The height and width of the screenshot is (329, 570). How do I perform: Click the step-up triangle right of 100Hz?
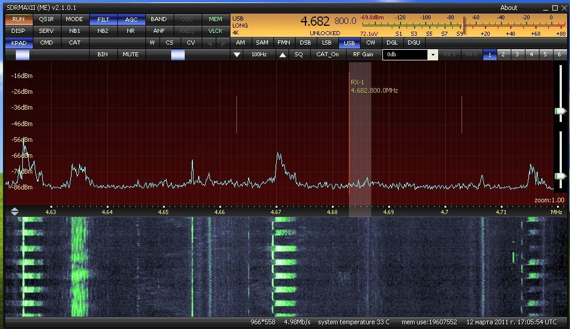pyautogui.click(x=283, y=55)
